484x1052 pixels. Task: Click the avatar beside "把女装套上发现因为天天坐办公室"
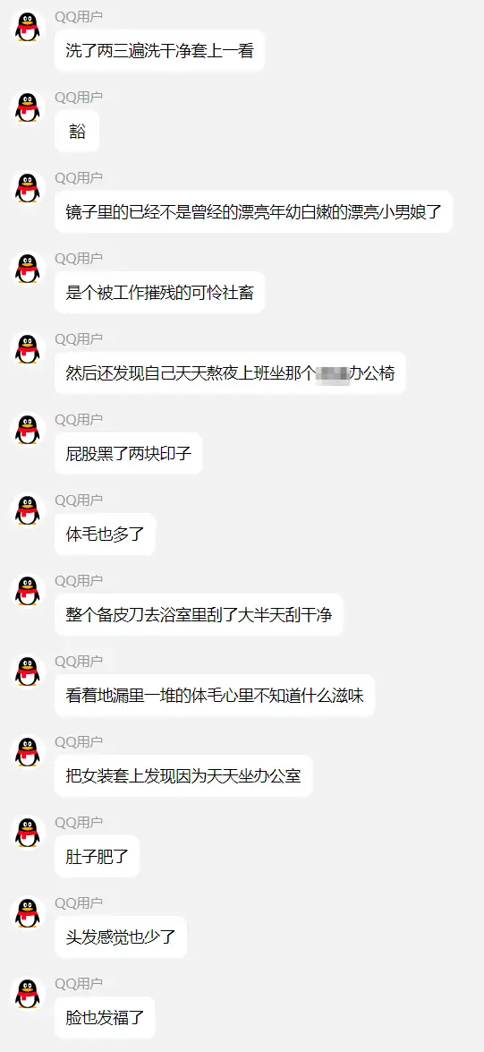pos(28,751)
